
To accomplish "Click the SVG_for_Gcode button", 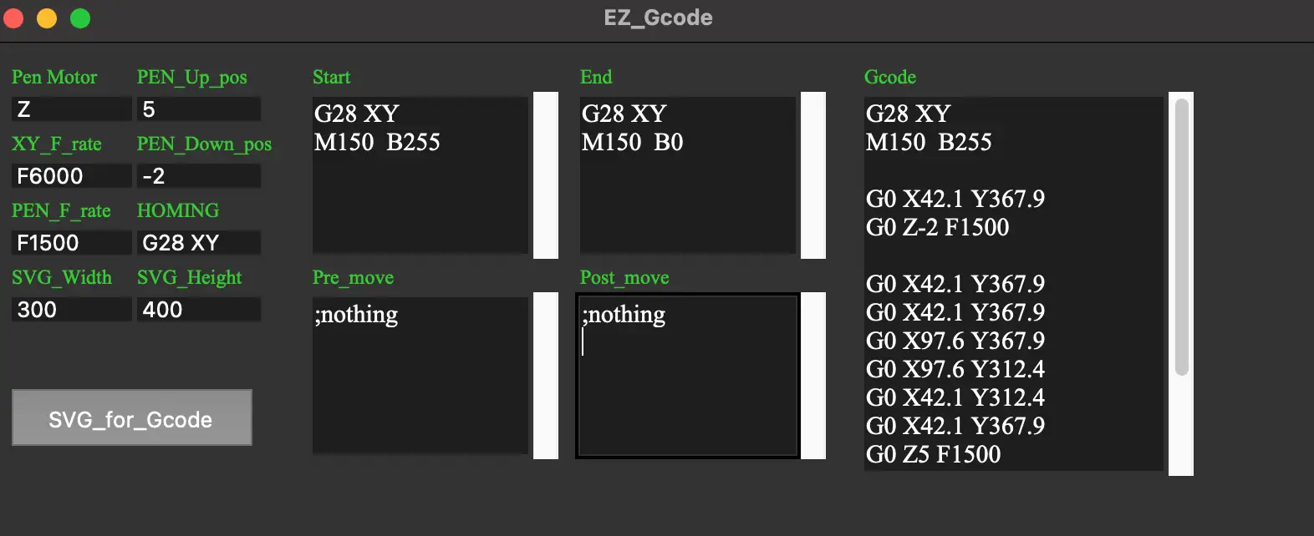I will [x=131, y=417].
